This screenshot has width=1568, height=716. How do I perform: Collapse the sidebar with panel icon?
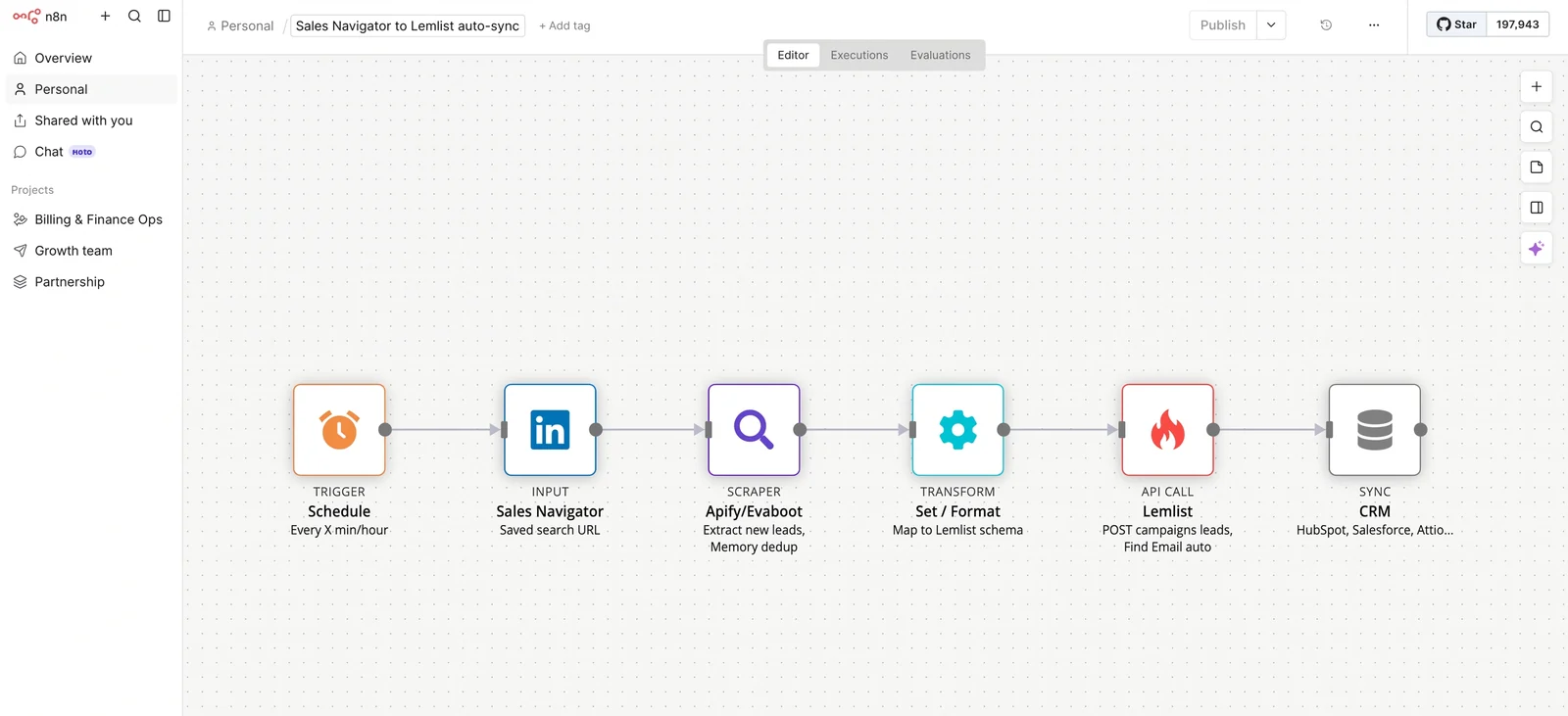click(x=164, y=16)
